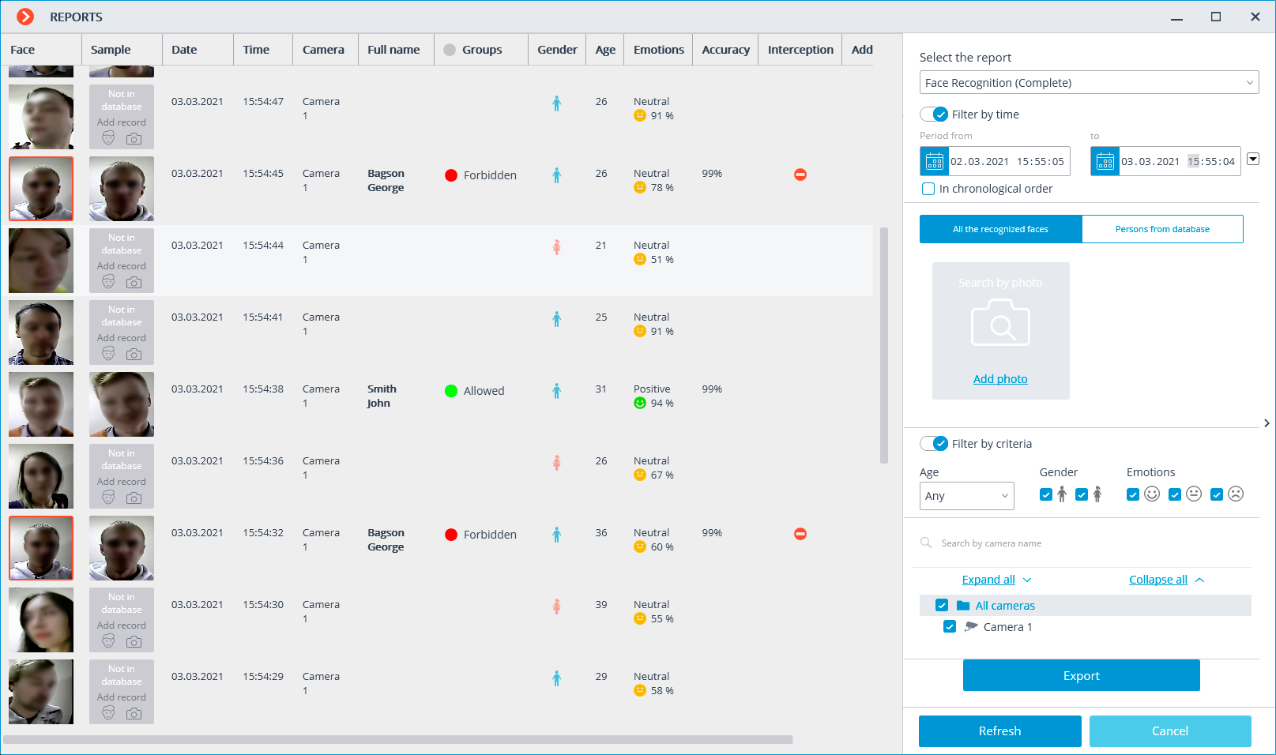Image resolution: width=1276 pixels, height=755 pixels.
Task: Click the Add photo link
Action: click(x=1000, y=379)
